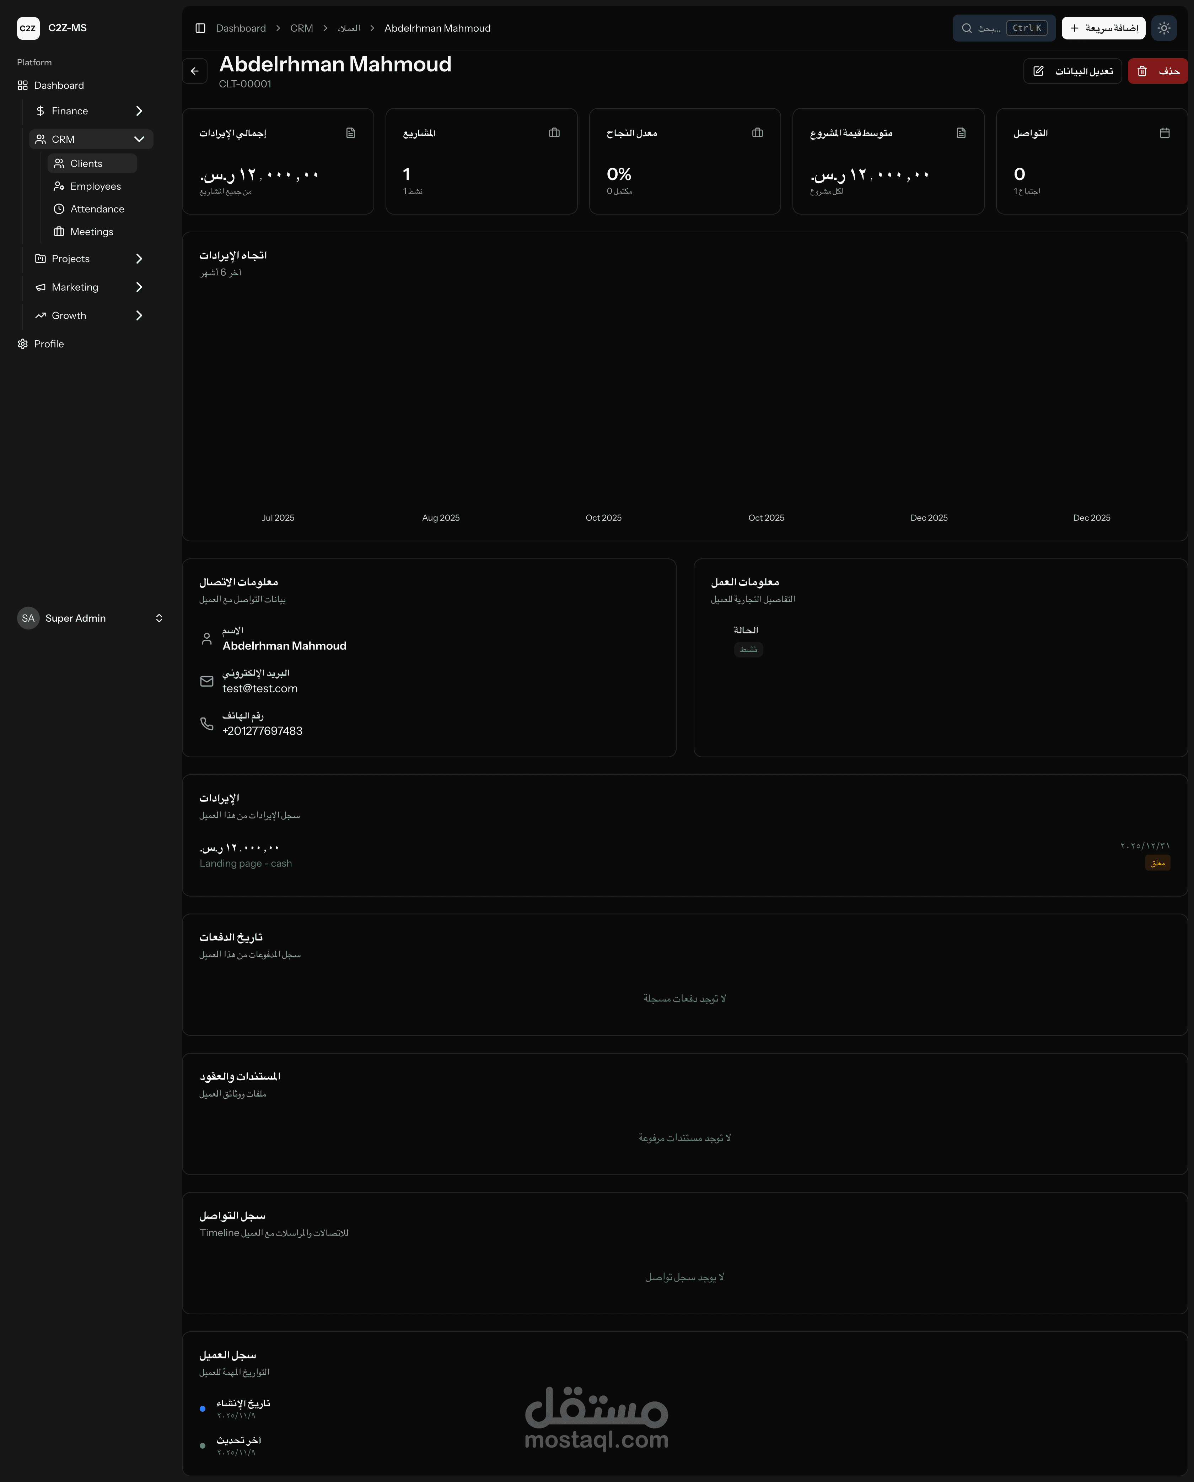Open Employees in the sidebar
Image resolution: width=1194 pixels, height=1482 pixels.
point(95,186)
